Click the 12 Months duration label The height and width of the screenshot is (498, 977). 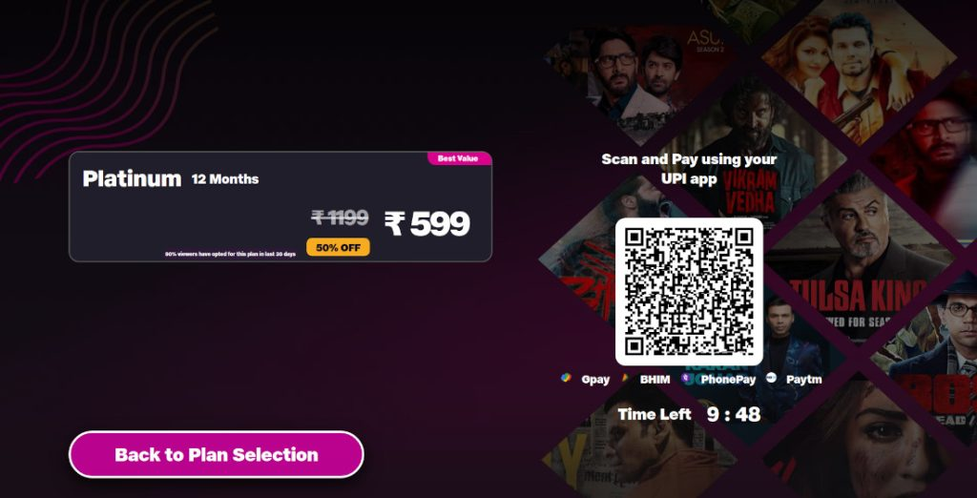click(x=225, y=179)
